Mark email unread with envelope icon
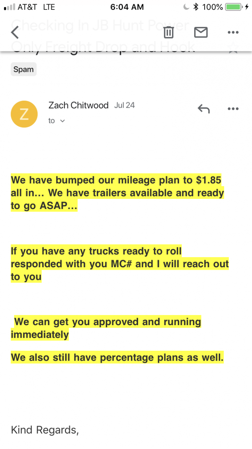Image resolution: width=252 pixels, height=449 pixels. pos(201,32)
